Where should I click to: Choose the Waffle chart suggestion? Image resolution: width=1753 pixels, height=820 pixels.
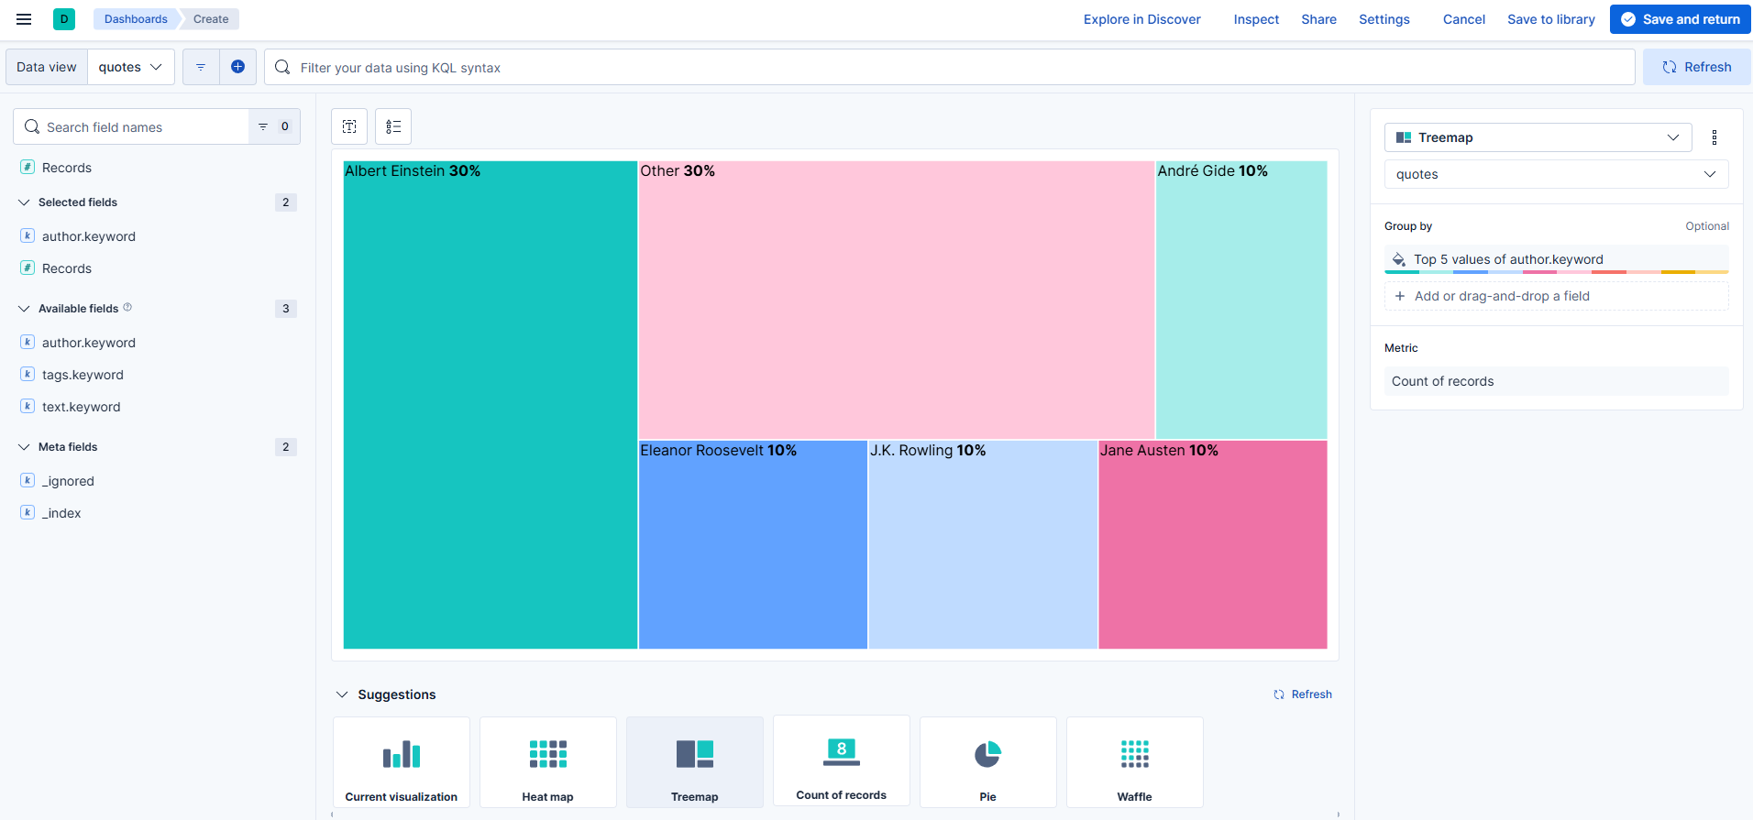(x=1135, y=762)
